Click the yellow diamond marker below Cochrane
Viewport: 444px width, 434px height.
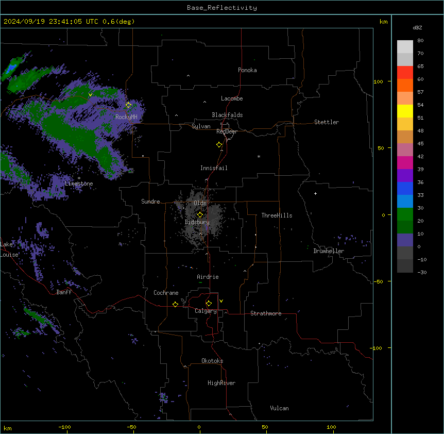click(x=175, y=304)
